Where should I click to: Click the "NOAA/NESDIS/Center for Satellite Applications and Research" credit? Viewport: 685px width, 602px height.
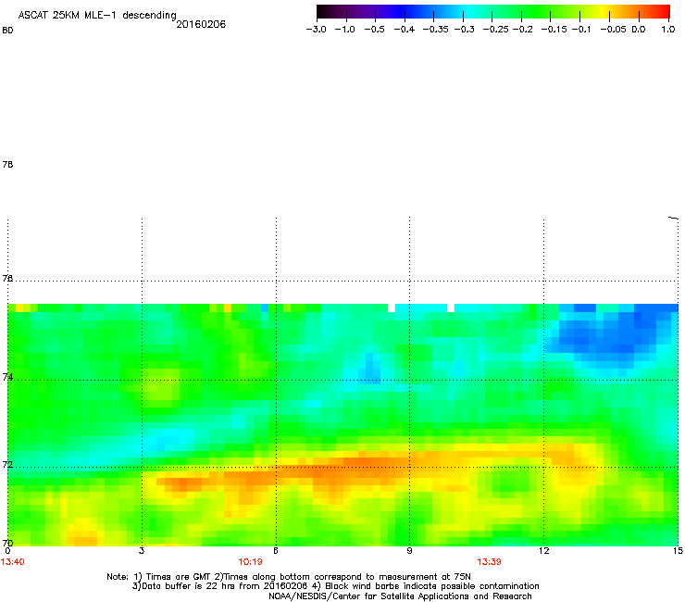click(x=400, y=596)
